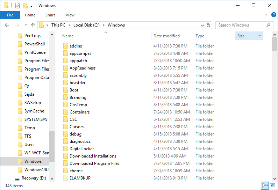Select the diagnostics folder name
Screen dimensions: 278x190
tap(80, 141)
